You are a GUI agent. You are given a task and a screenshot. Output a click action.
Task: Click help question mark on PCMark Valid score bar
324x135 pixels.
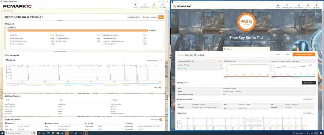(x=163, y=11)
